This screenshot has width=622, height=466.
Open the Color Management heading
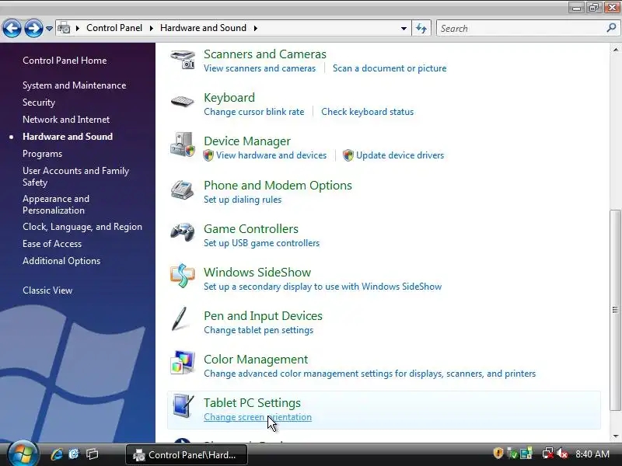tap(256, 360)
